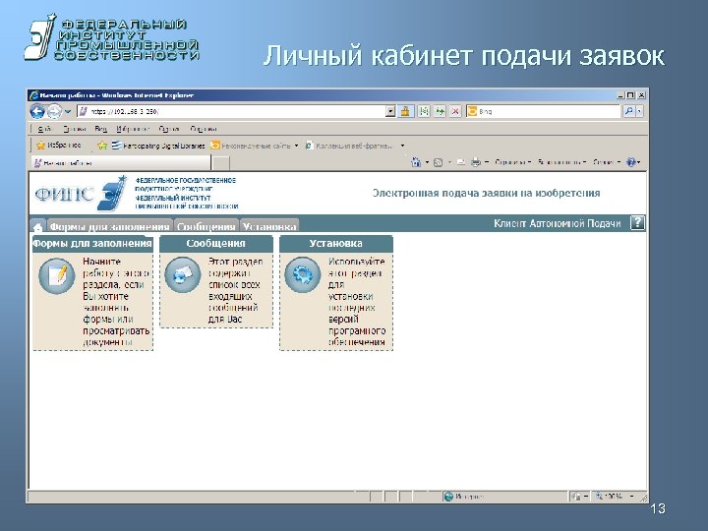Open the Сервис menu
Screen dimensions: 708x531
coord(169,129)
